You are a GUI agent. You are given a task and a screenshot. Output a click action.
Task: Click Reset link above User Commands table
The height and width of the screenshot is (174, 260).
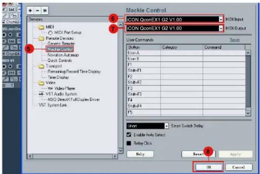pos(234,40)
